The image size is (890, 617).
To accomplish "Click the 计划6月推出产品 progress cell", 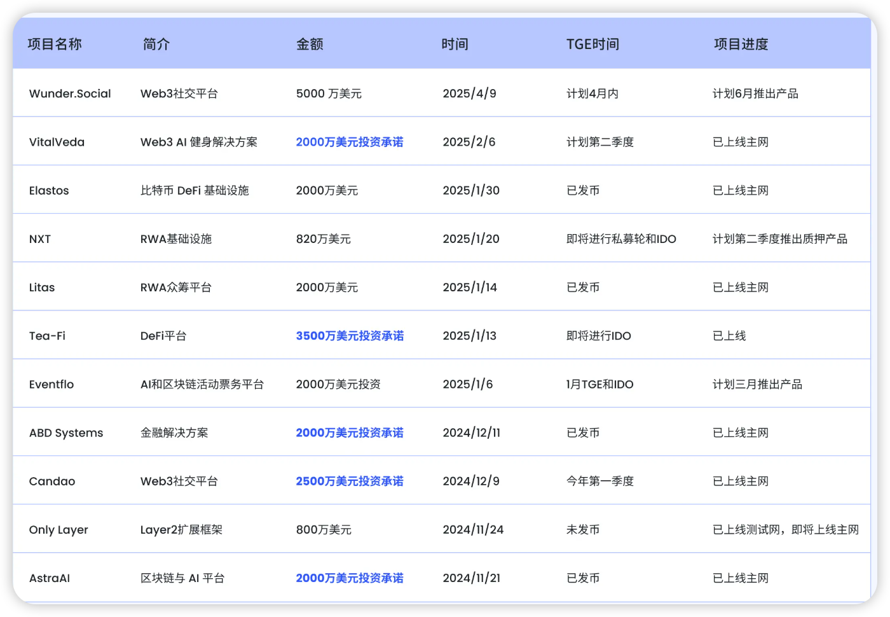I will (x=755, y=94).
